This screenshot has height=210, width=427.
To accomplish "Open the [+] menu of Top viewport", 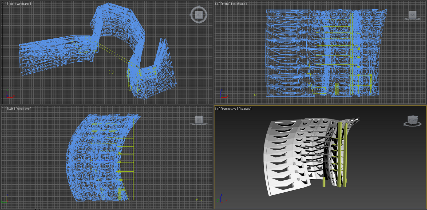I will click(x=4, y=4).
